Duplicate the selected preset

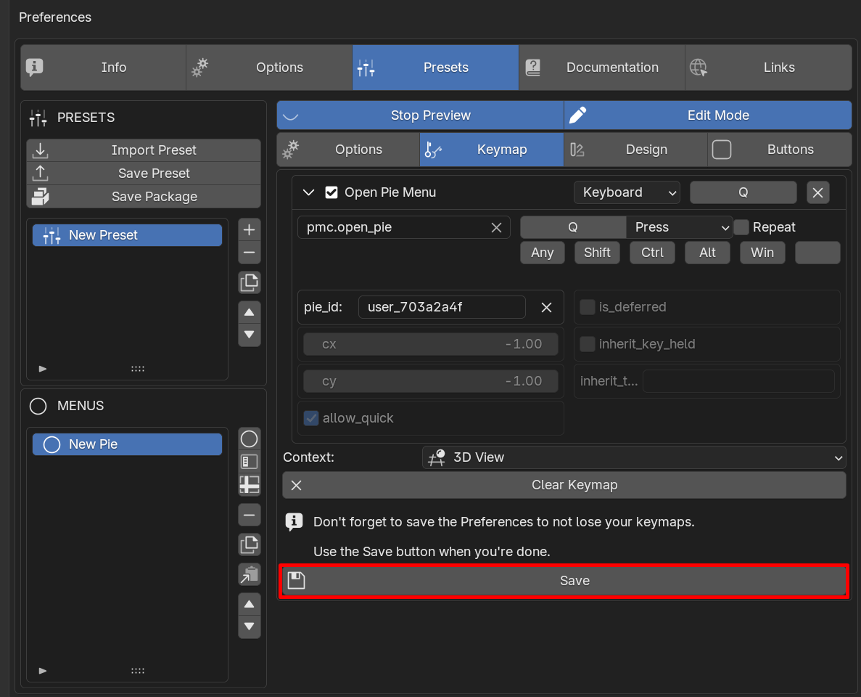point(249,282)
